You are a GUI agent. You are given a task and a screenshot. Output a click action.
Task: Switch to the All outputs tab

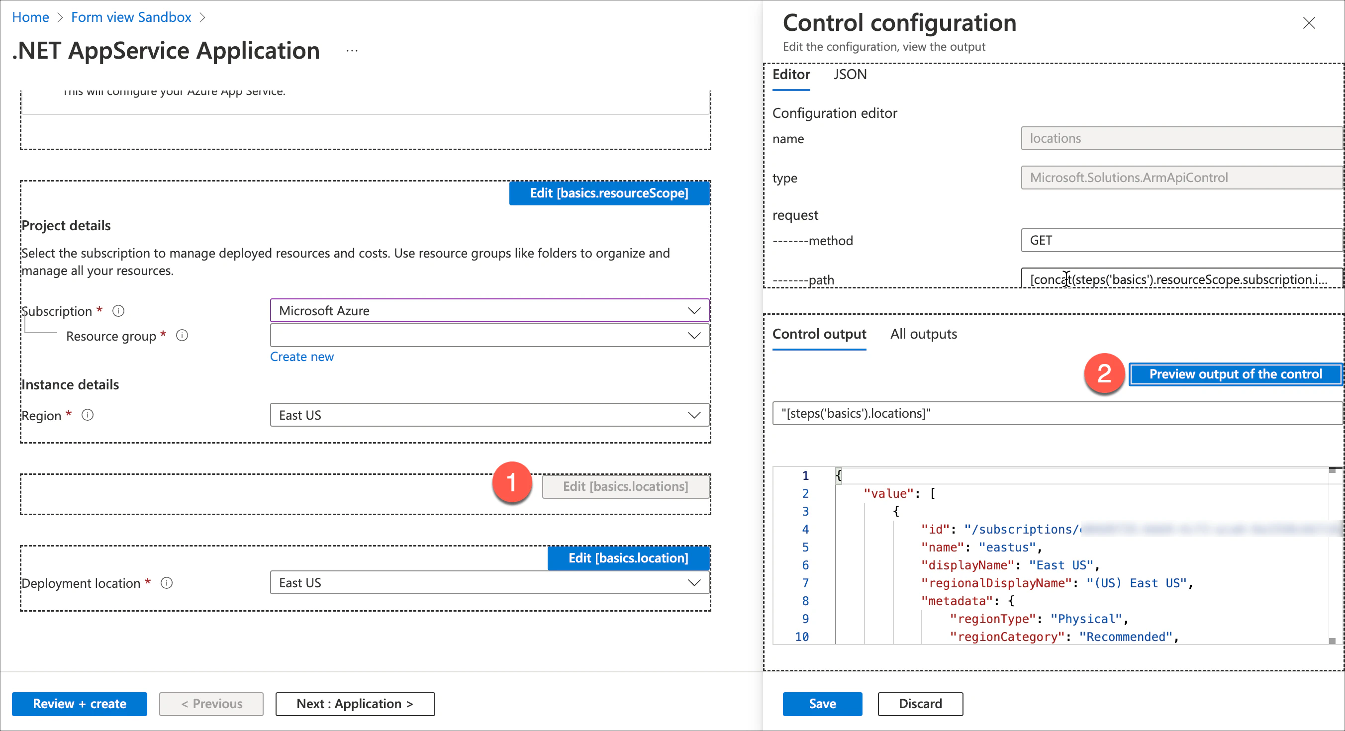(923, 334)
